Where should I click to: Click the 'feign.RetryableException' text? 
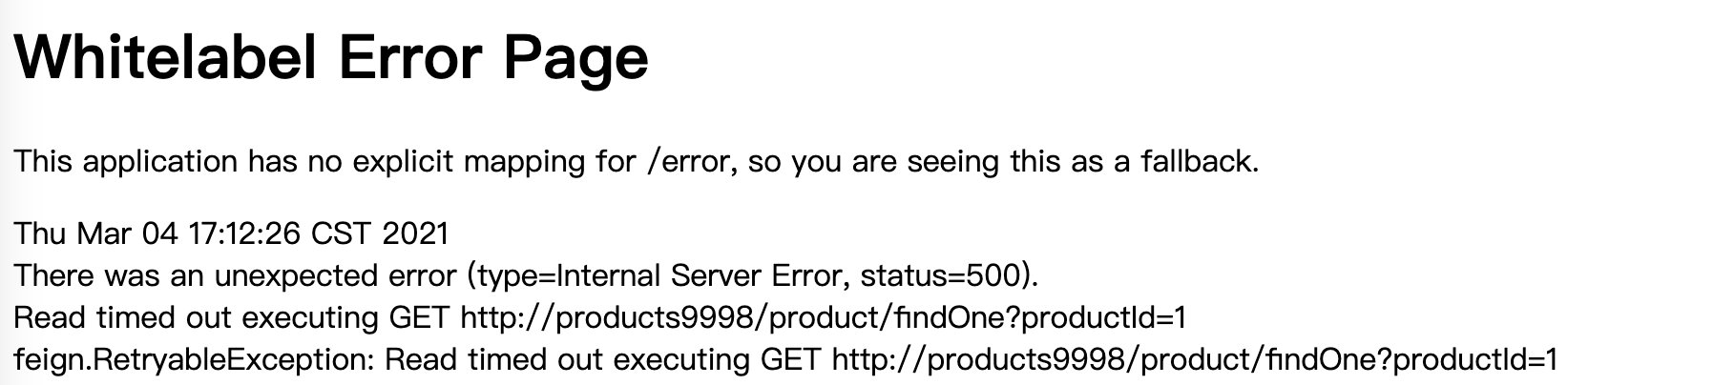[195, 360]
